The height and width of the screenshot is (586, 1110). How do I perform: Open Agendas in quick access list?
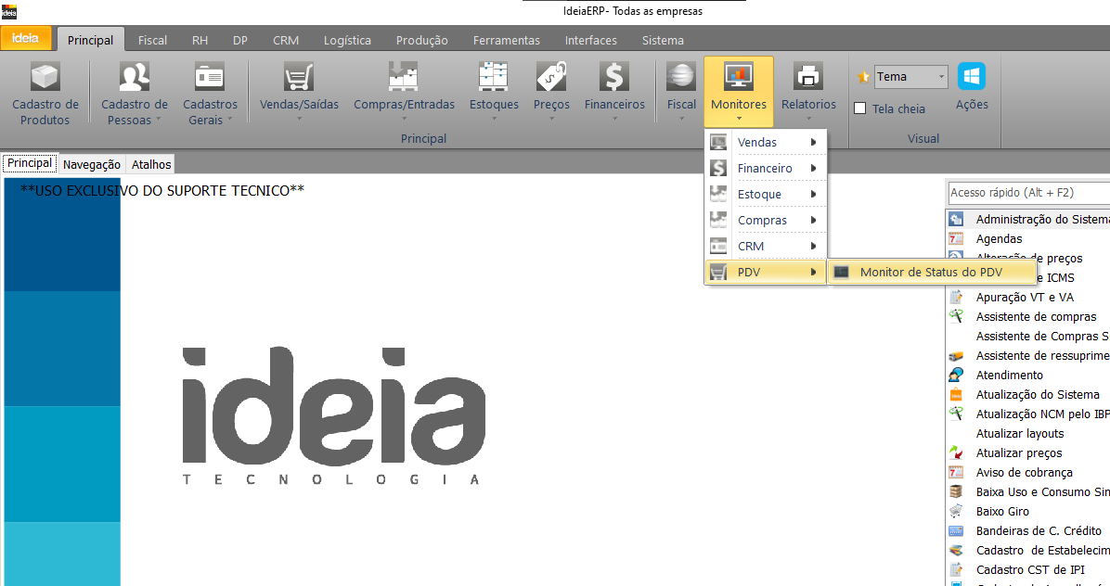click(x=999, y=238)
